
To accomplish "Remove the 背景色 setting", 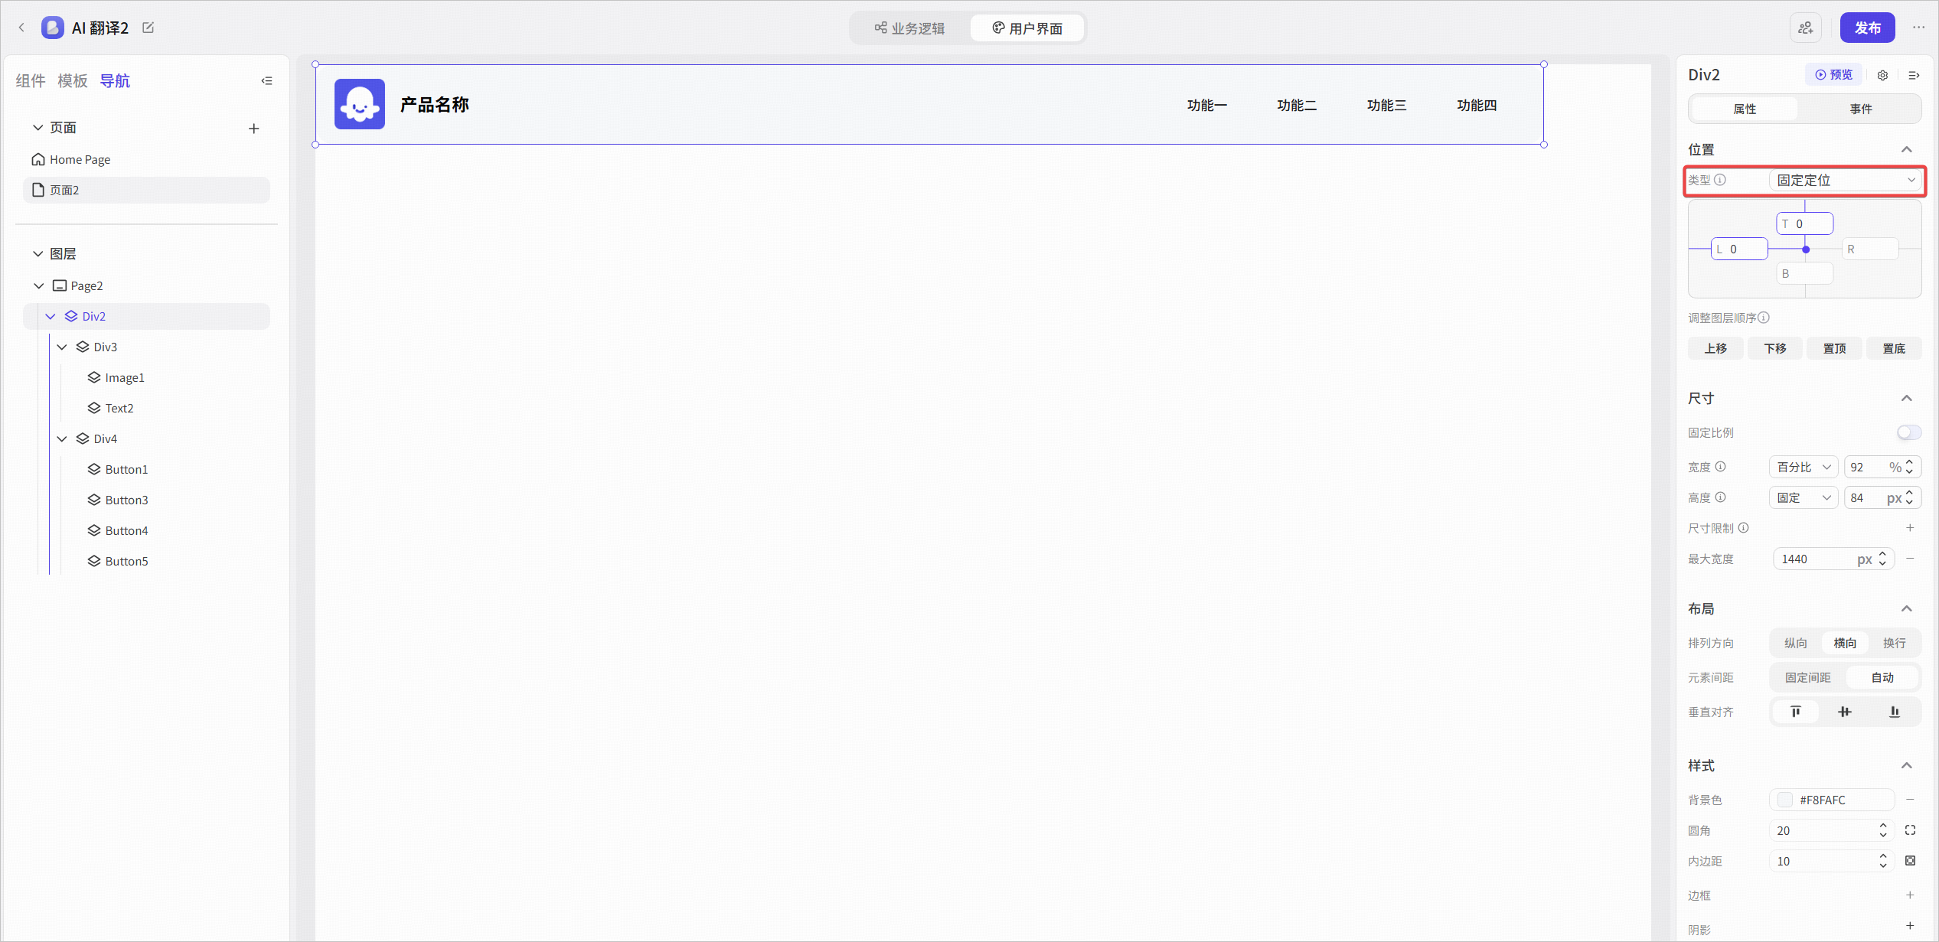I will [1910, 800].
